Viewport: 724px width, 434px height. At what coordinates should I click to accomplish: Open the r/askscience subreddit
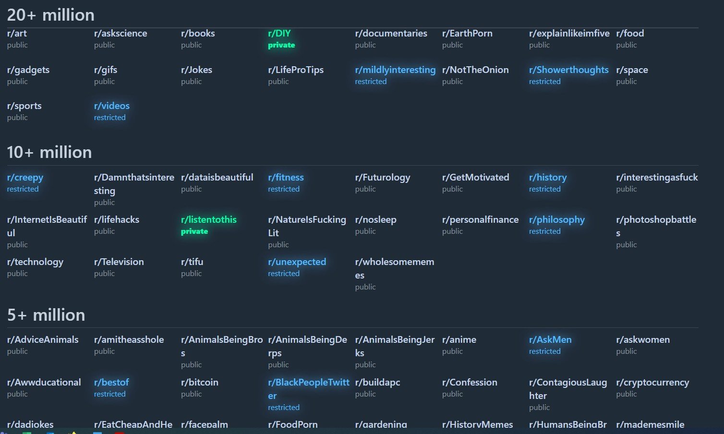pyautogui.click(x=121, y=34)
